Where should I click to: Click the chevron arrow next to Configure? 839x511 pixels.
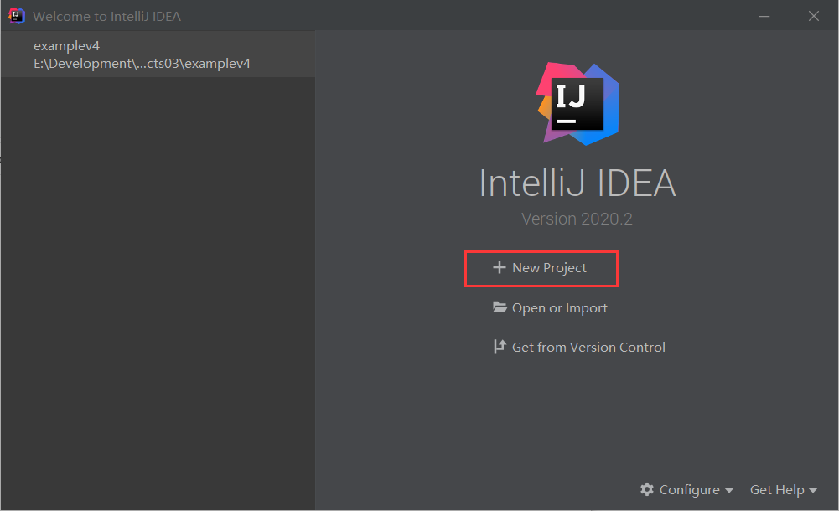coord(728,489)
